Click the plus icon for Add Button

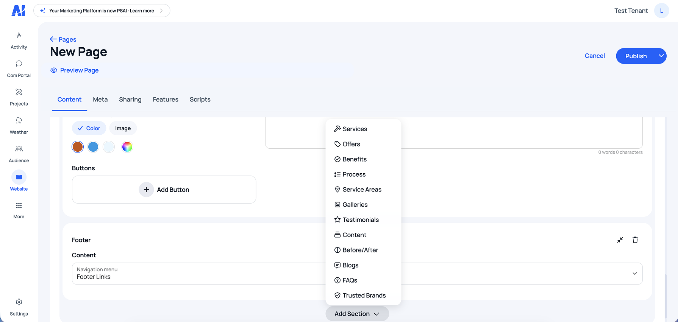coord(146,190)
